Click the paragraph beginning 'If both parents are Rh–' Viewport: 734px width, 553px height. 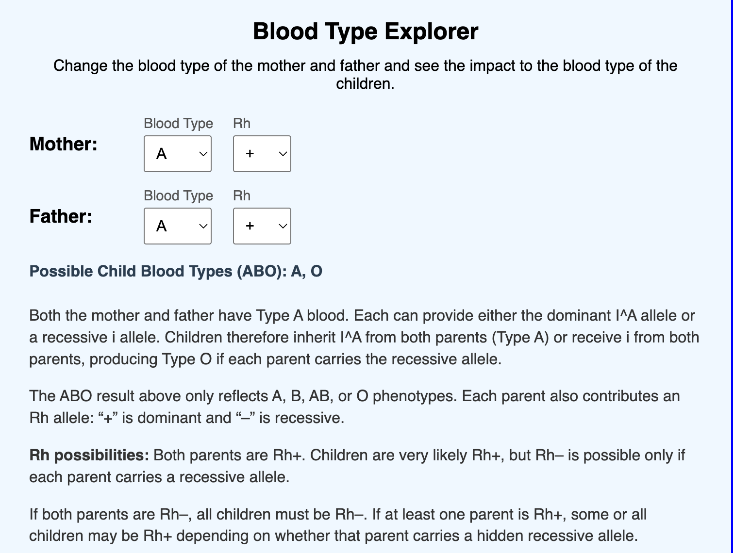click(338, 525)
